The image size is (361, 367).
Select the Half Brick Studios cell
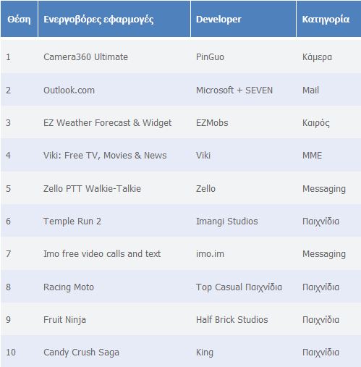(232, 320)
